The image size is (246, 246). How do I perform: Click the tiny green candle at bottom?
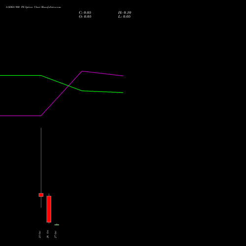tap(57, 225)
